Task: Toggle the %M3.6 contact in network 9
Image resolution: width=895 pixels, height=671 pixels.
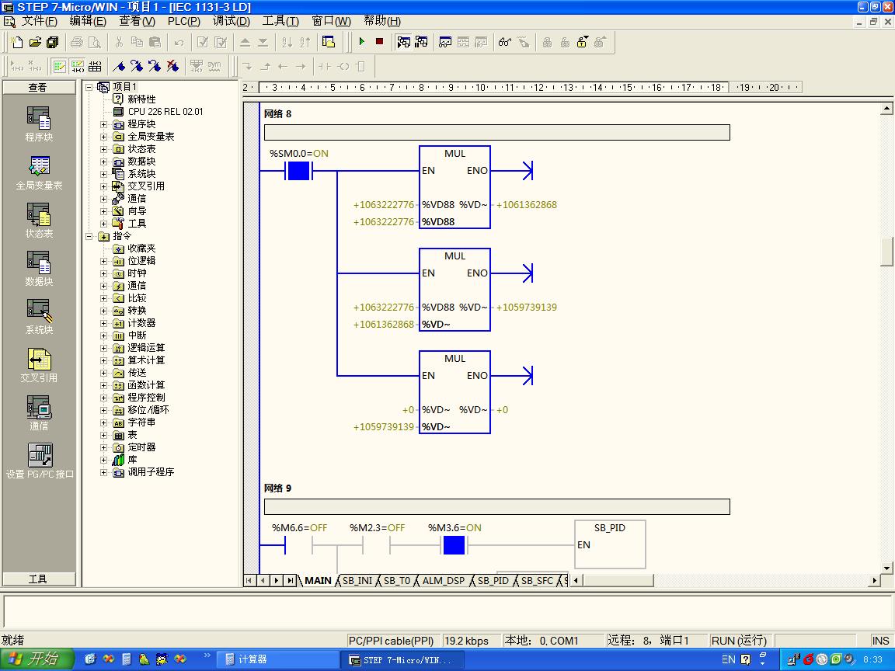Action: pyautogui.click(x=454, y=545)
